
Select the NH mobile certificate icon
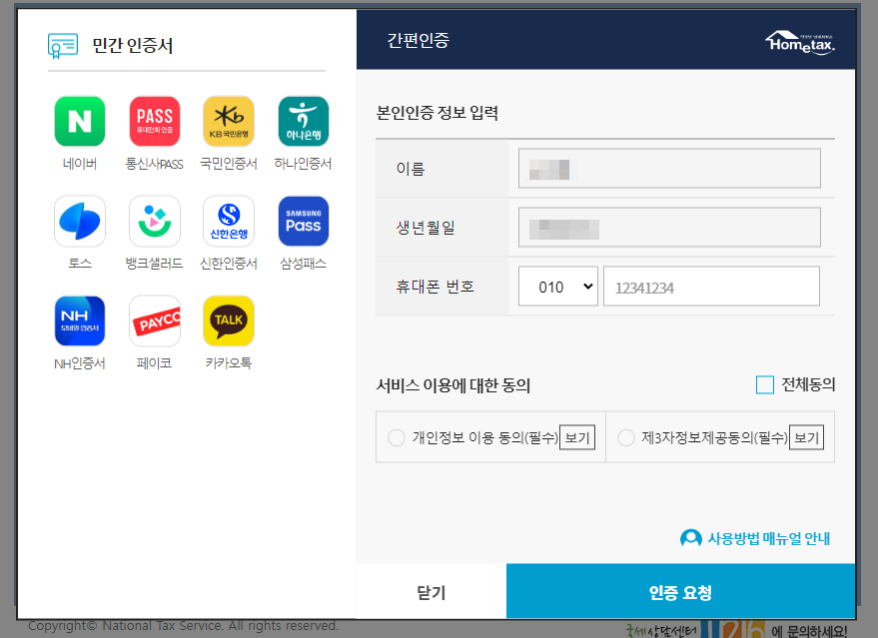pos(80,321)
